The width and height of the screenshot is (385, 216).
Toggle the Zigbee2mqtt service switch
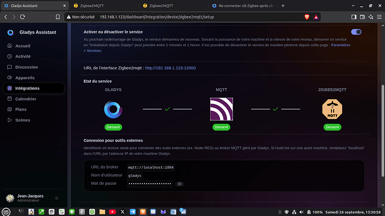(356, 32)
